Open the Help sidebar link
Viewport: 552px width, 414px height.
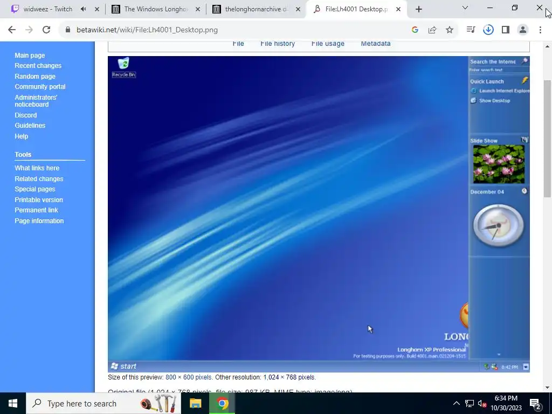(22, 136)
